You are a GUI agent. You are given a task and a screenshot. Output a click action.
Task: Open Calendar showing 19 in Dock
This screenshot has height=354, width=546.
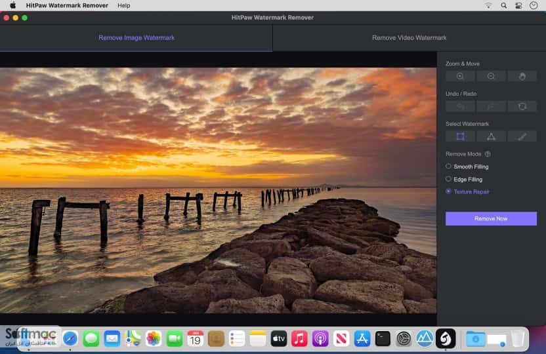click(x=196, y=338)
